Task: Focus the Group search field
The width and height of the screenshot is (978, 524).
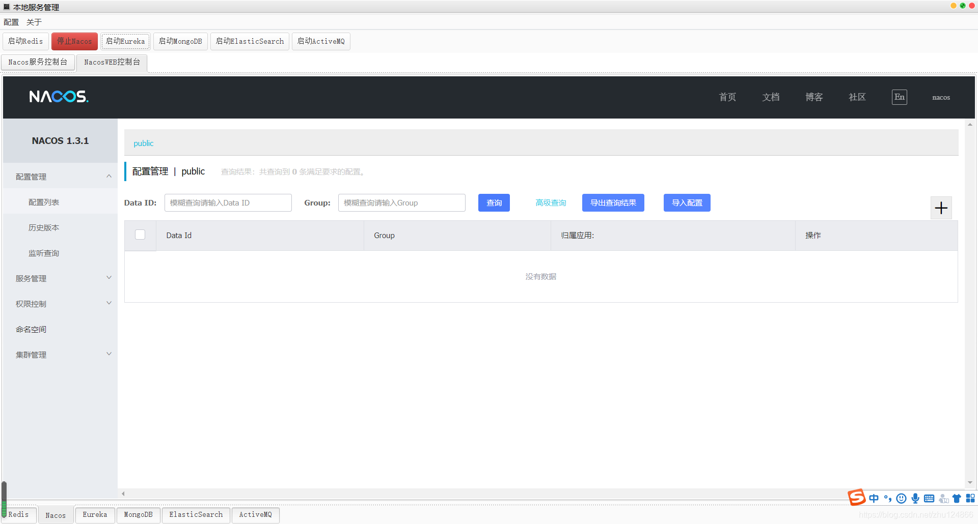Action: [x=402, y=202]
